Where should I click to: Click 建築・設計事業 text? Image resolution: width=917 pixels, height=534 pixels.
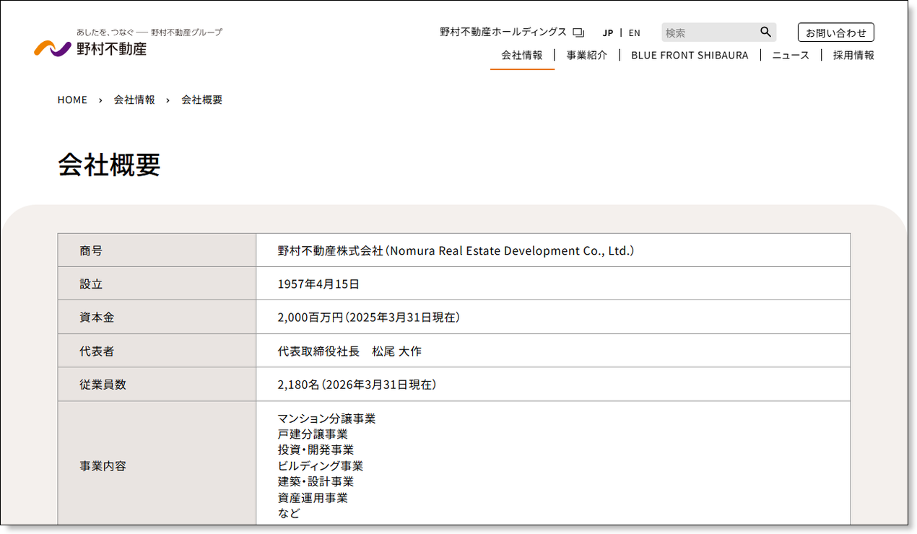coord(316,482)
